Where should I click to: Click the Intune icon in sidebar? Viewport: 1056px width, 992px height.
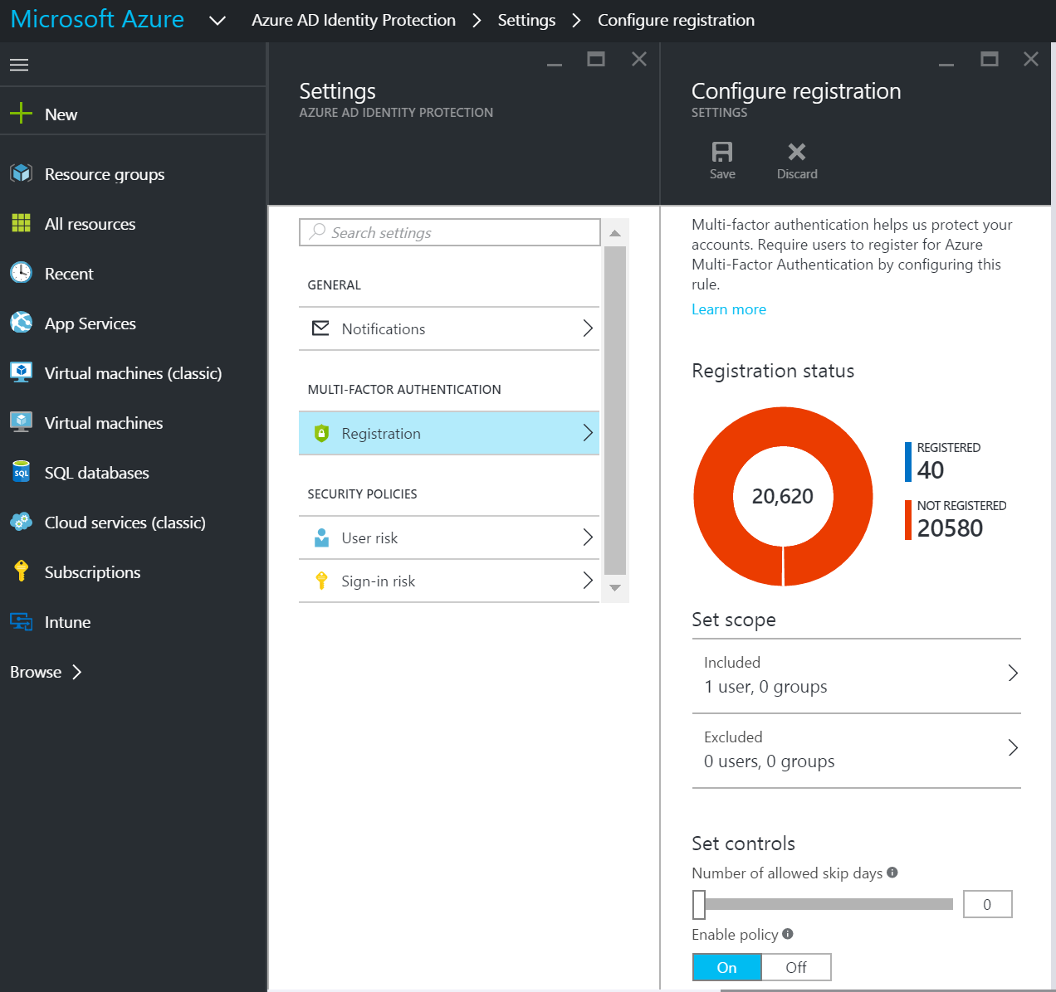pos(21,621)
